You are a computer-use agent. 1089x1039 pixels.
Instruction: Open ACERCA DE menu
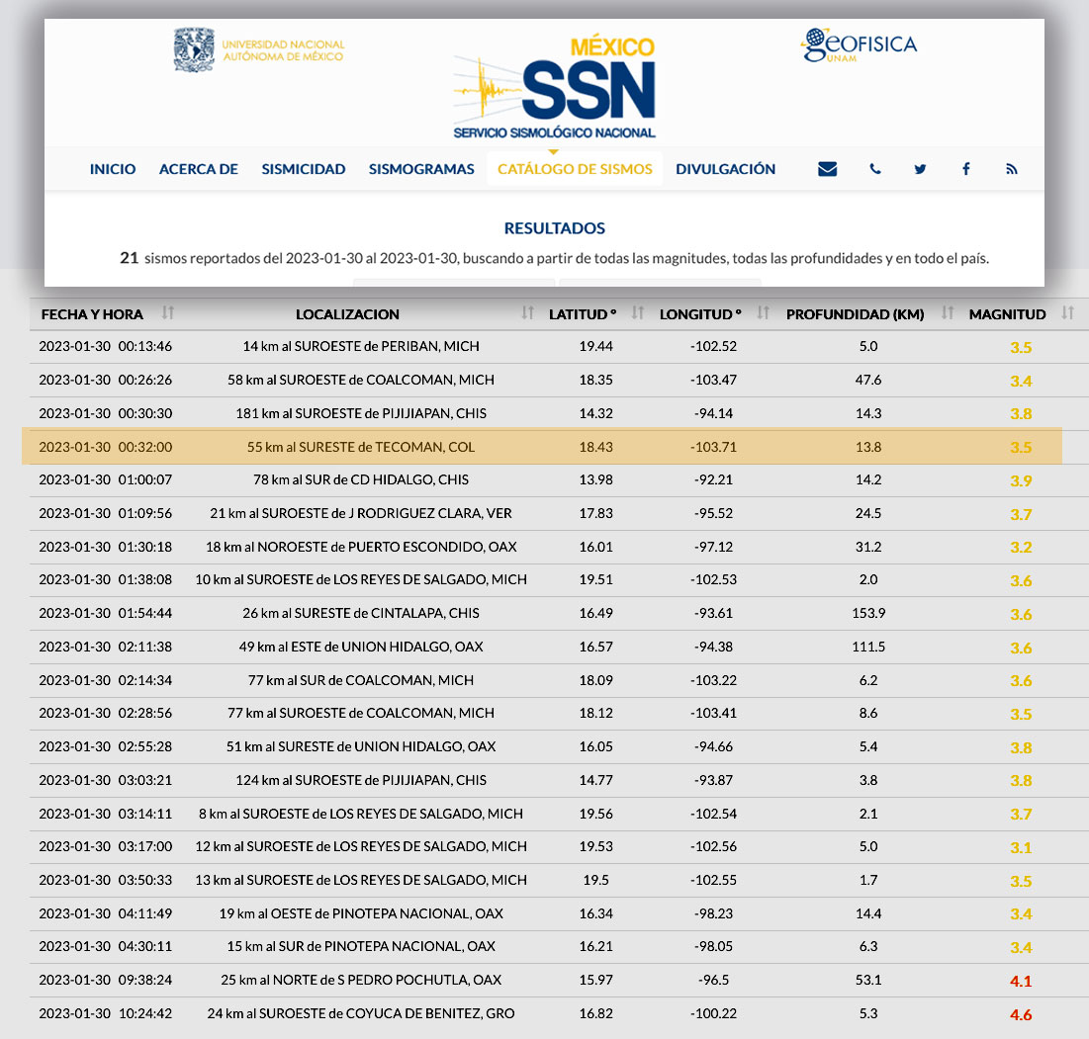(199, 169)
